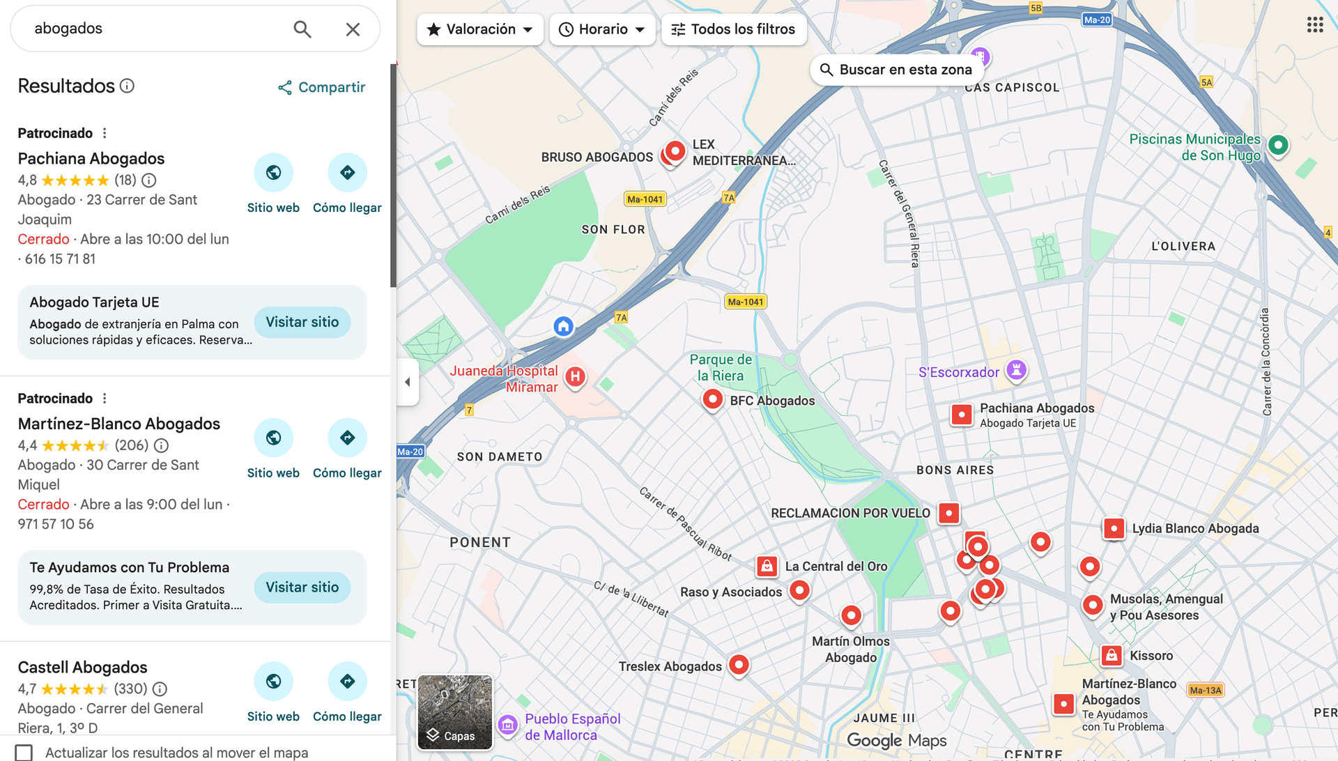
Task: Click Raso y Asociados map pin
Action: 799,591
